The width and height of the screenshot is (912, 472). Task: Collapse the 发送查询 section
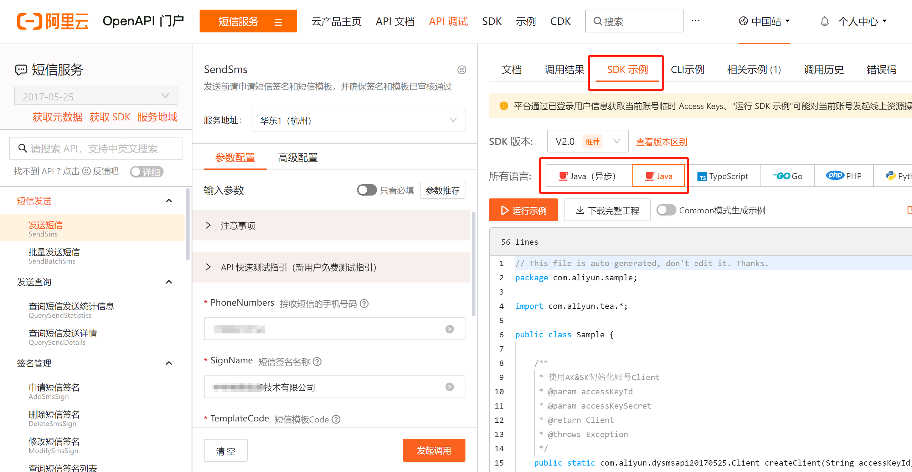[169, 282]
